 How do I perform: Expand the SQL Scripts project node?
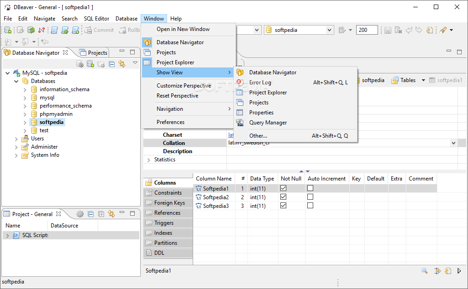point(7,235)
